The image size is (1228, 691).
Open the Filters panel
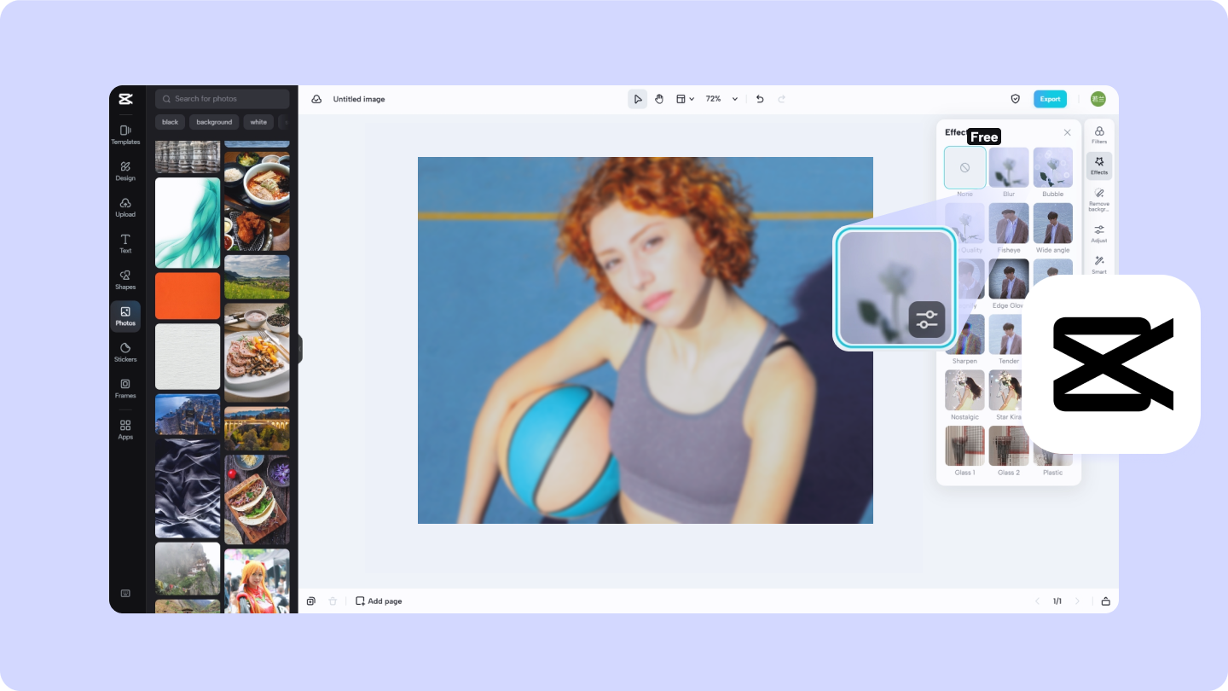(x=1099, y=134)
